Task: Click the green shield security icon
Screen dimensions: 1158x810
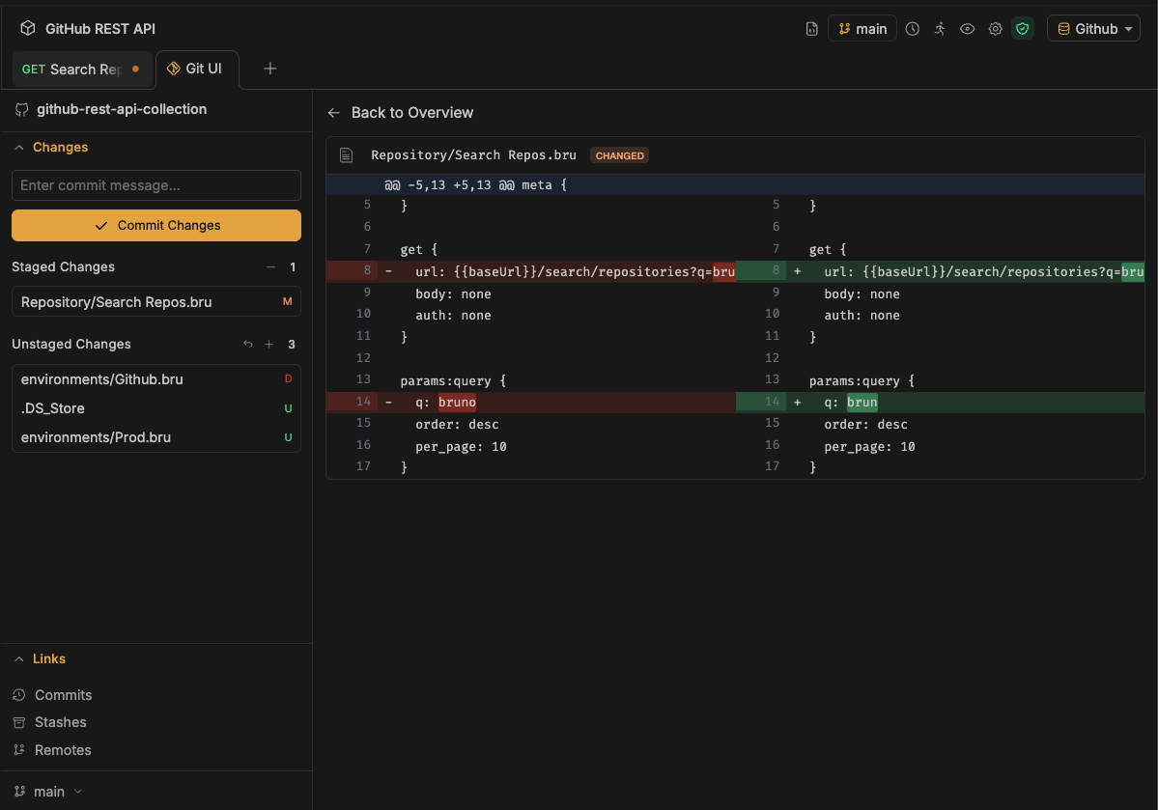Action: (x=1023, y=29)
